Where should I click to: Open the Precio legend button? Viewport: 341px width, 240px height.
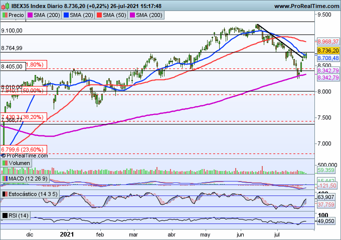pyautogui.click(x=13, y=15)
